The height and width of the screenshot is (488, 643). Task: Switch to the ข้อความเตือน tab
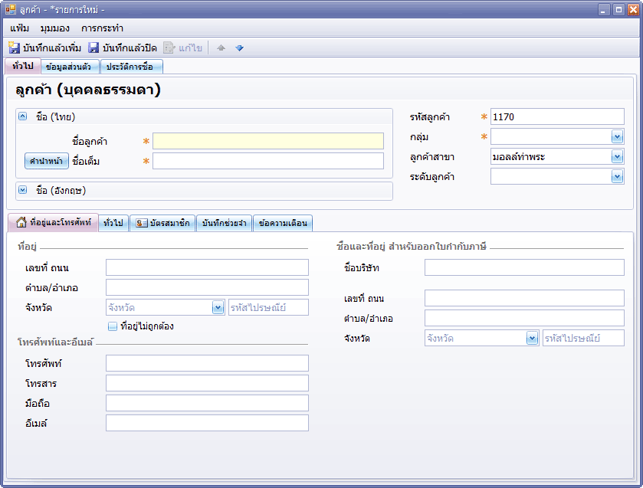click(283, 223)
